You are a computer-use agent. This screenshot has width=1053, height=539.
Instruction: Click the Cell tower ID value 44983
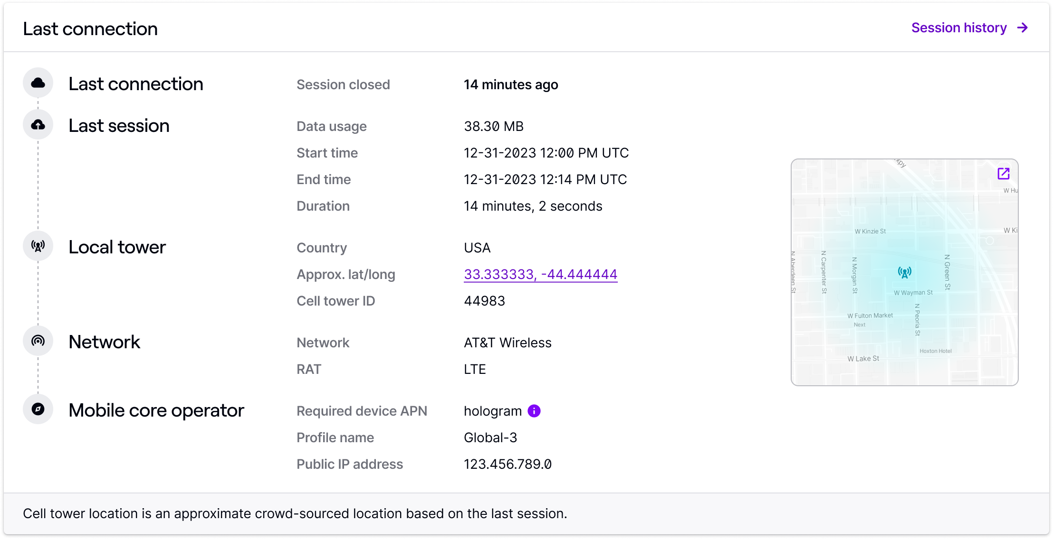pos(485,301)
